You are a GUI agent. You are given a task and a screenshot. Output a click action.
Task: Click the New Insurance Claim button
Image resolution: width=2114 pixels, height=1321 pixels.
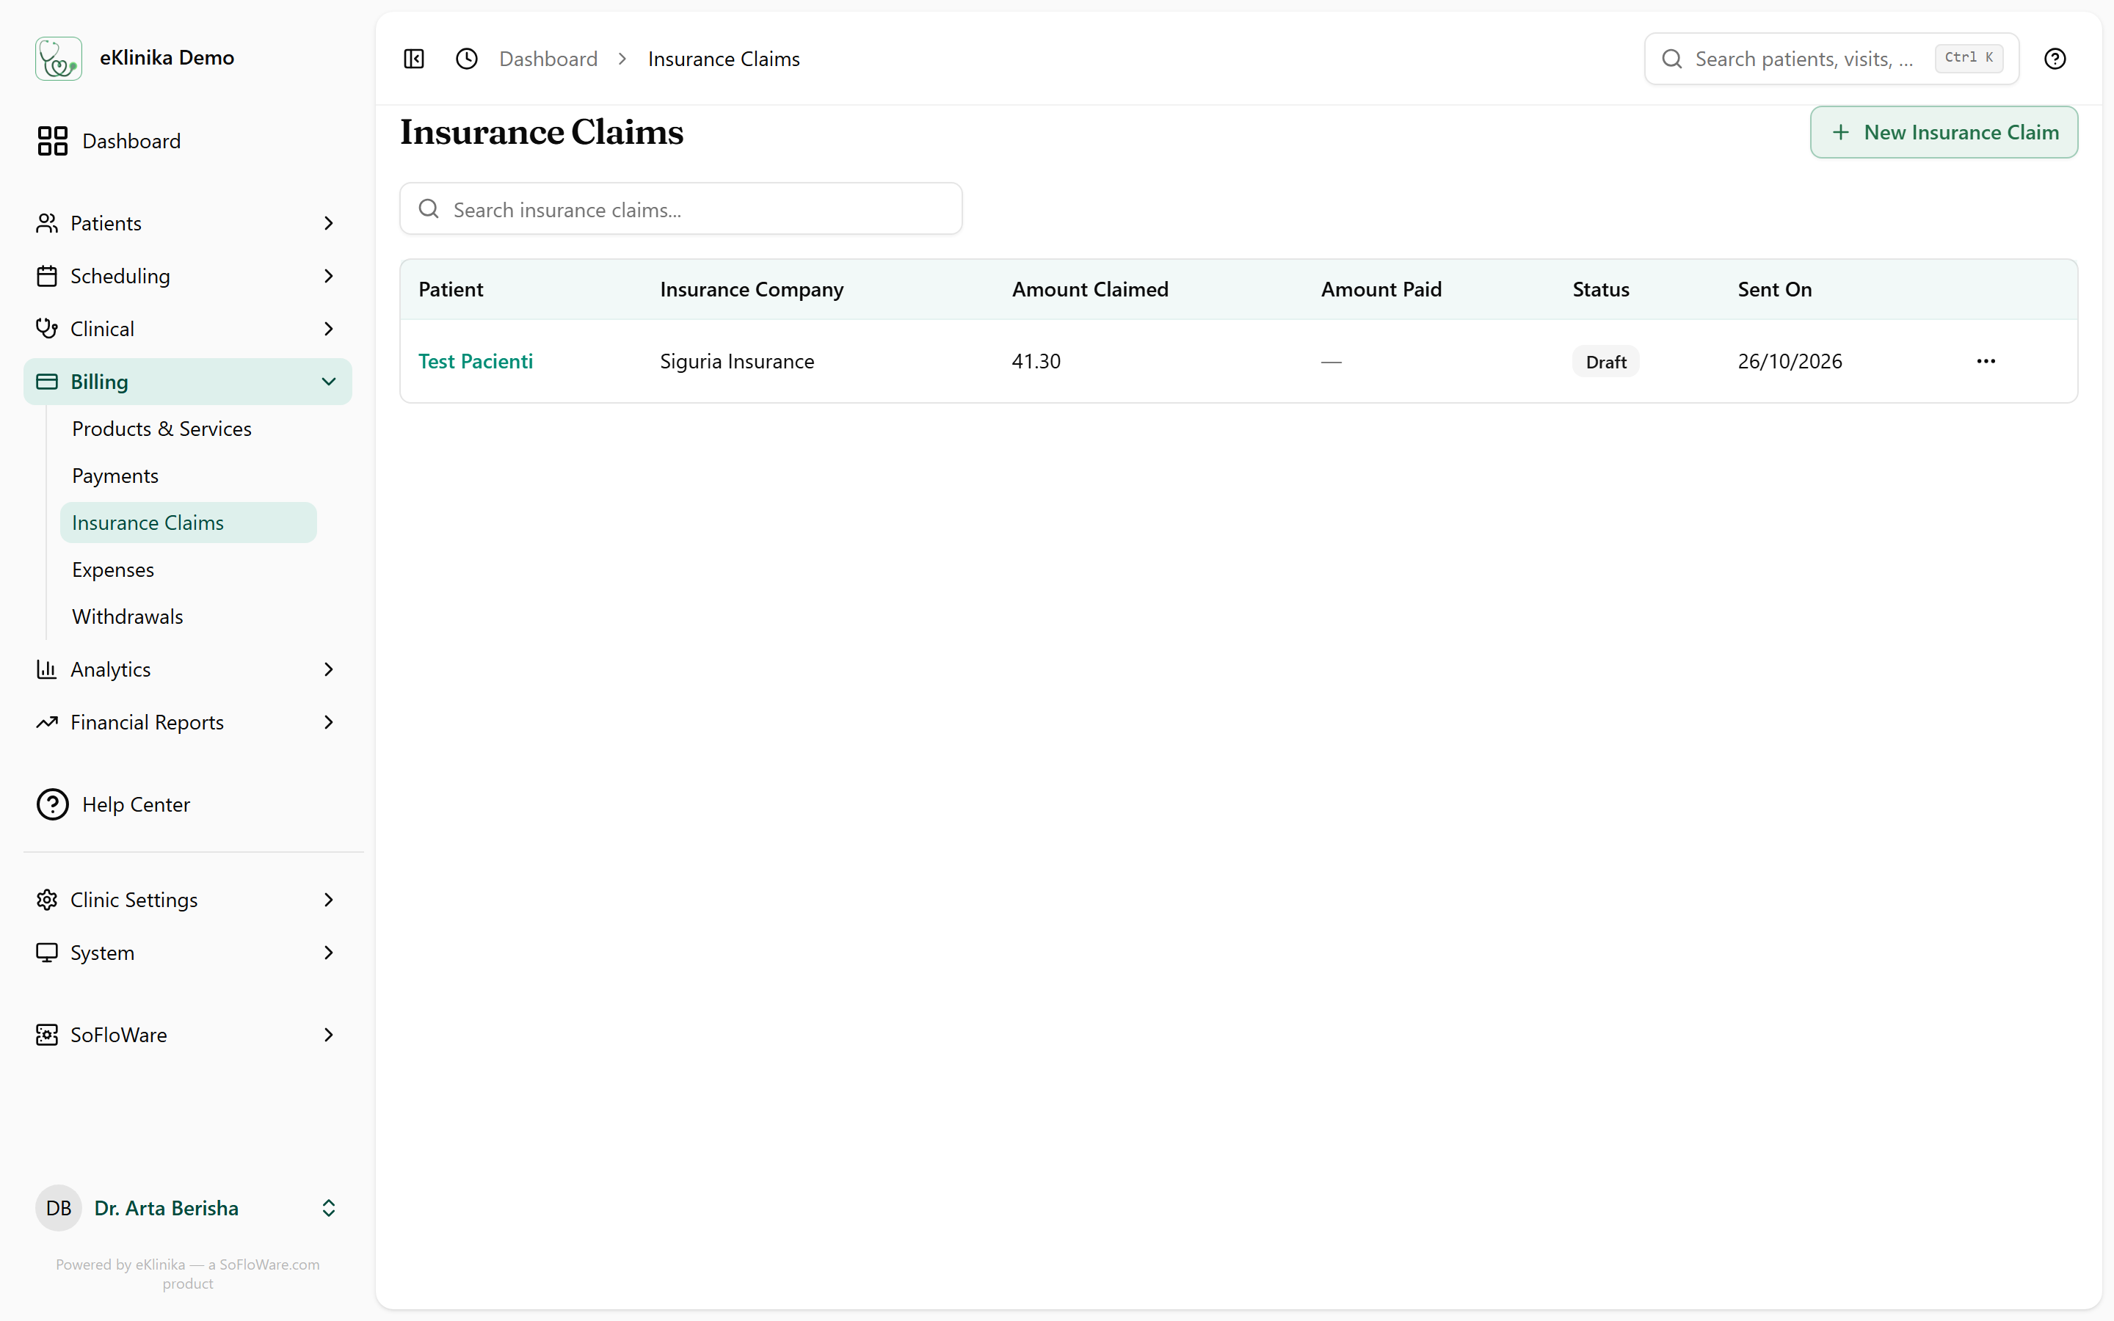pyautogui.click(x=1944, y=132)
